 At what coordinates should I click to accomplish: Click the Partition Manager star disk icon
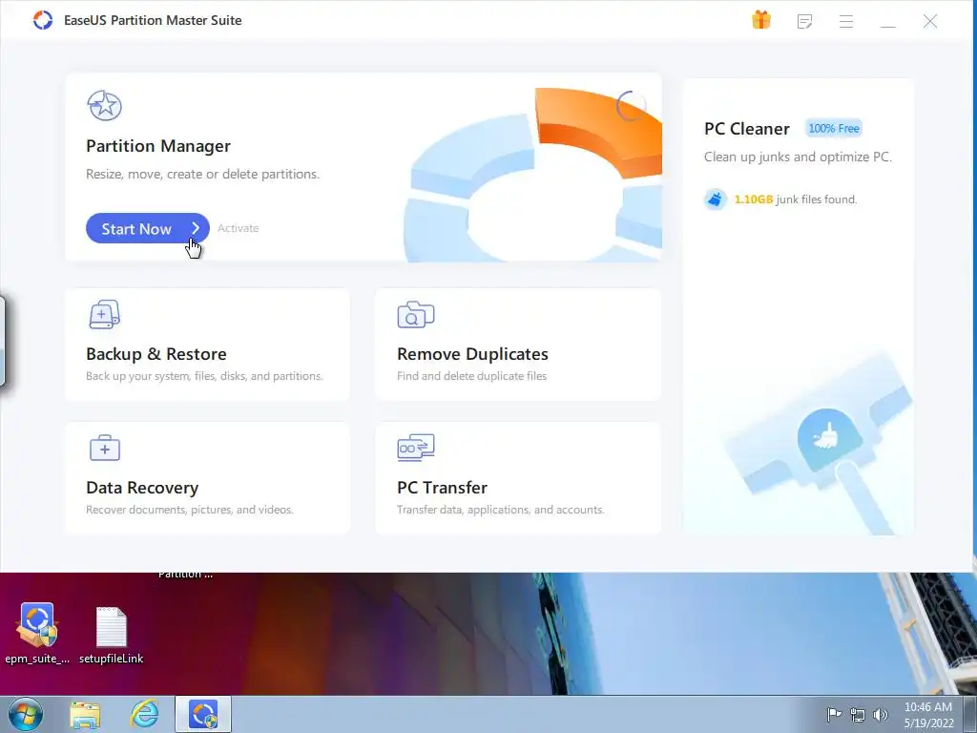105,105
